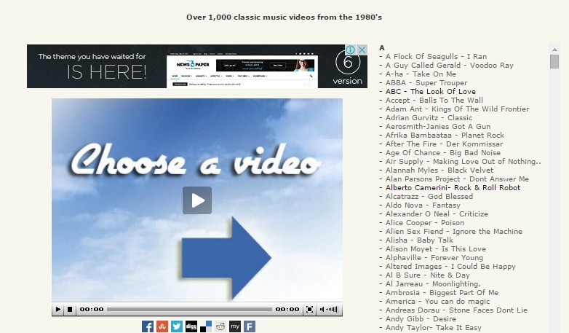Close the banner ad with X icon
Image resolution: width=569 pixels, height=333 pixels.
(x=362, y=50)
